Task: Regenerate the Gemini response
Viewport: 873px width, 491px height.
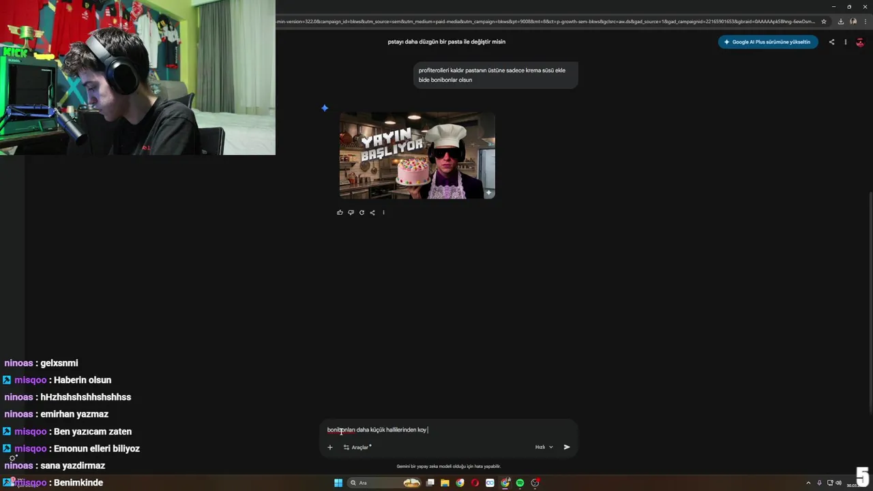Action: [x=361, y=212]
